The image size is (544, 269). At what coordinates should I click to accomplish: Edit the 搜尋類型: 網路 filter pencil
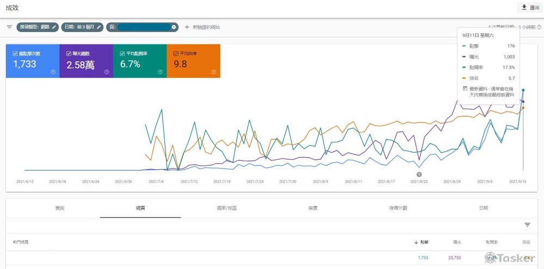point(54,27)
